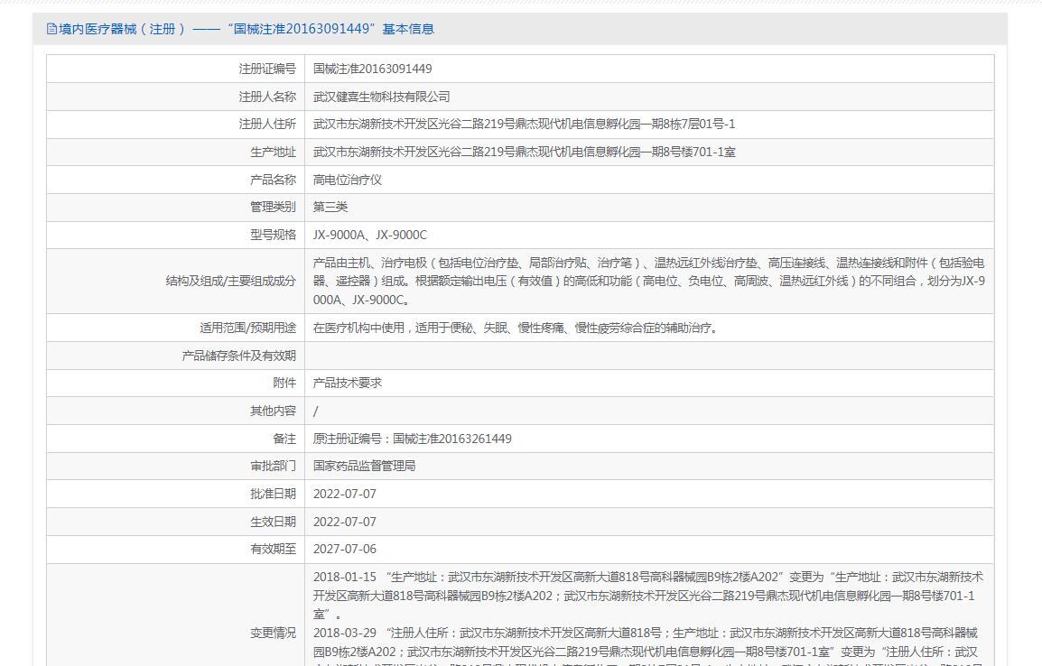The width and height of the screenshot is (1042, 666).
Task: Click product name 高电位治疗仪
Action: point(348,180)
